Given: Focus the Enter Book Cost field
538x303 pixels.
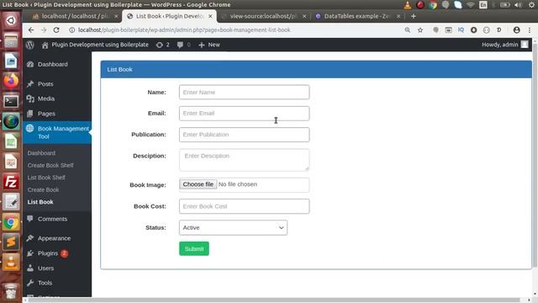Looking at the screenshot, I should (x=244, y=206).
